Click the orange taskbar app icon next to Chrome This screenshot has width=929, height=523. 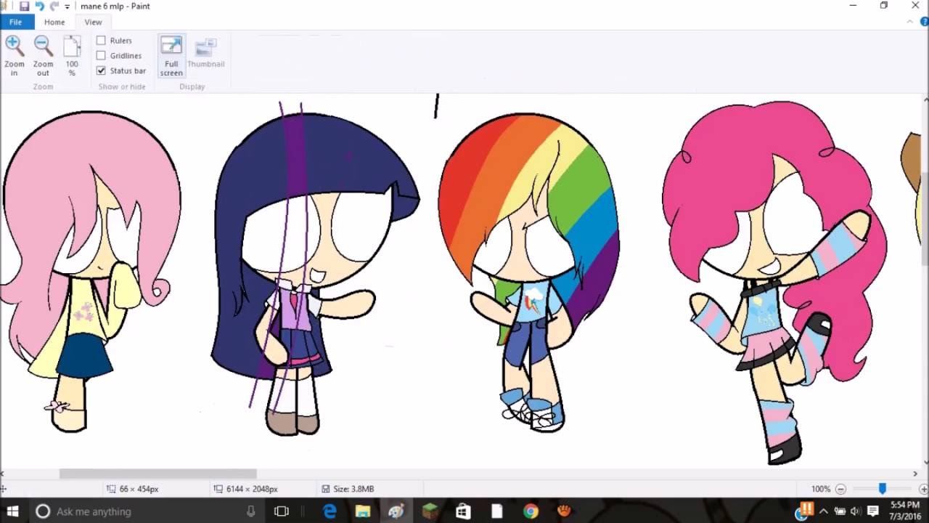point(564,511)
